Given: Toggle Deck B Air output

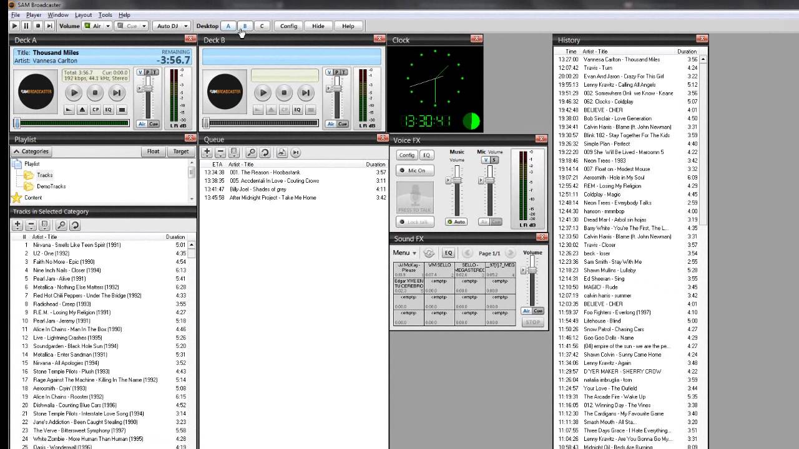Looking at the screenshot, I should point(331,124).
